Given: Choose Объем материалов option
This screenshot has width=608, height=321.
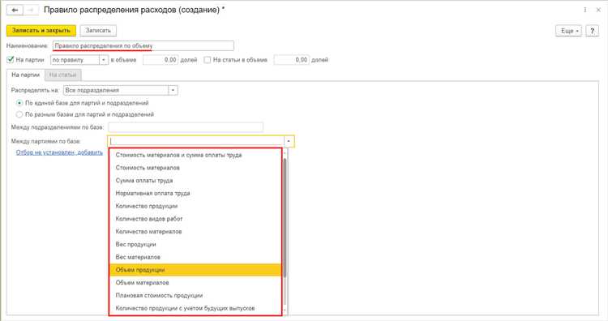Looking at the screenshot, I should [x=195, y=283].
